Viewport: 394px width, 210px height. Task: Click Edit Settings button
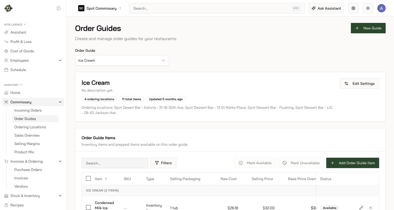coord(359,84)
